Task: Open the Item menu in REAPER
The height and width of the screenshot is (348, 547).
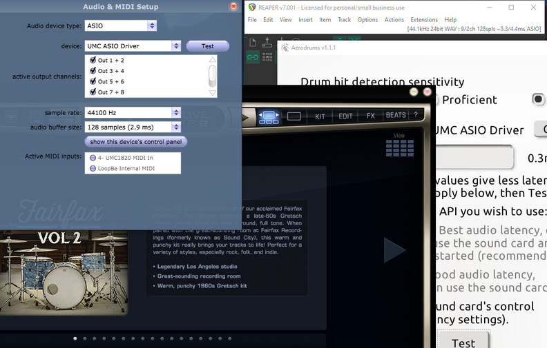Action: [325, 20]
